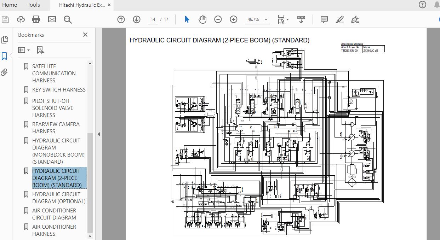Open fit page options tool
This screenshot has height=240, width=440.
[x=283, y=19]
